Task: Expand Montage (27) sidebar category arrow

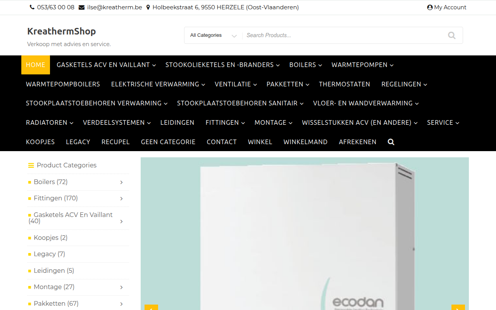Action: pyautogui.click(x=121, y=287)
